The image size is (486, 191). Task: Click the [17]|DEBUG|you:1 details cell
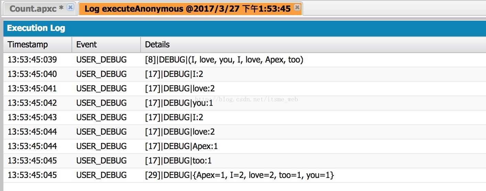[179, 103]
